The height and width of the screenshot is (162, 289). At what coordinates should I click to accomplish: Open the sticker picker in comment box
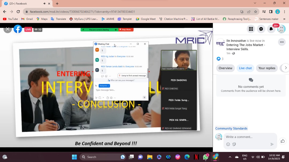[234, 144]
